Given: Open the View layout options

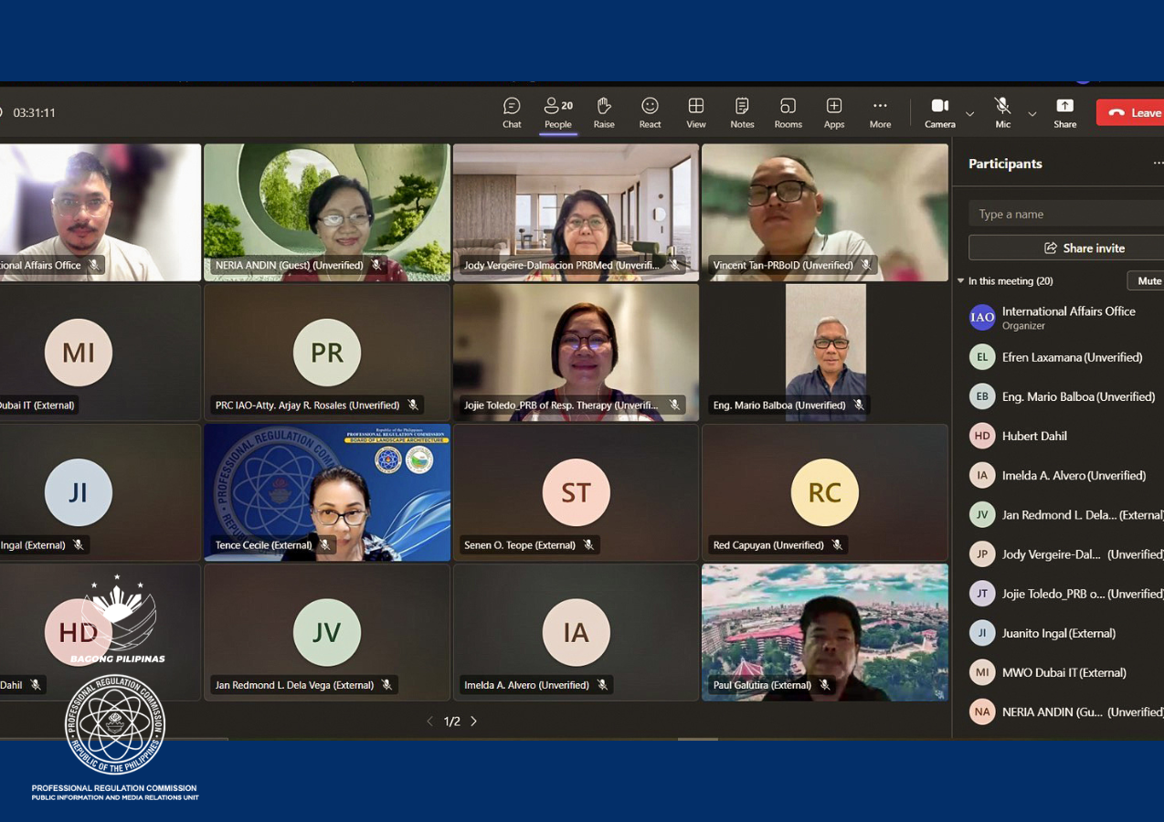Looking at the screenshot, I should coord(696,113).
